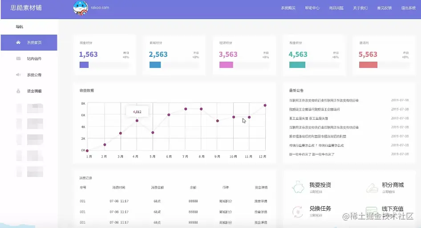Click the home icon beside 系统首页

tap(18, 42)
